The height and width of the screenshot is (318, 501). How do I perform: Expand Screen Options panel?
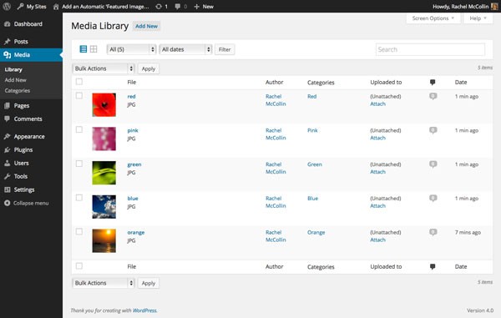[x=433, y=18]
